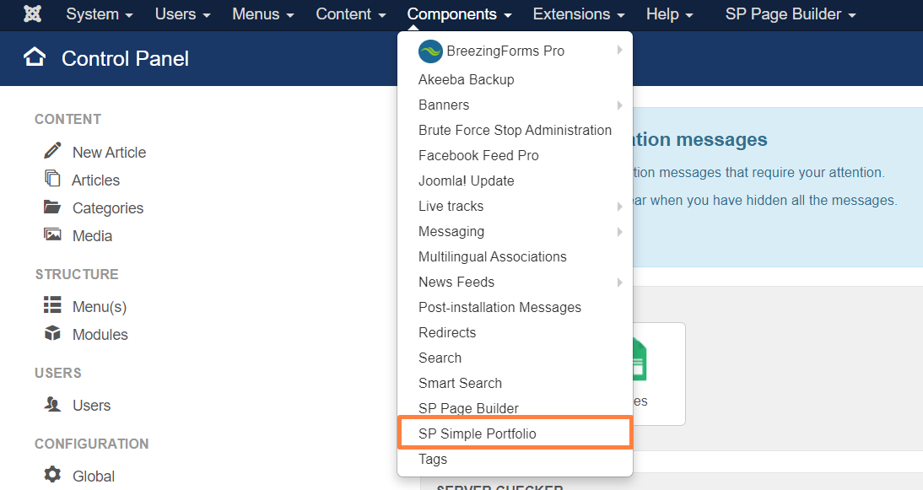Open Menu(s) sidebar link
The width and height of the screenshot is (923, 490).
100,307
